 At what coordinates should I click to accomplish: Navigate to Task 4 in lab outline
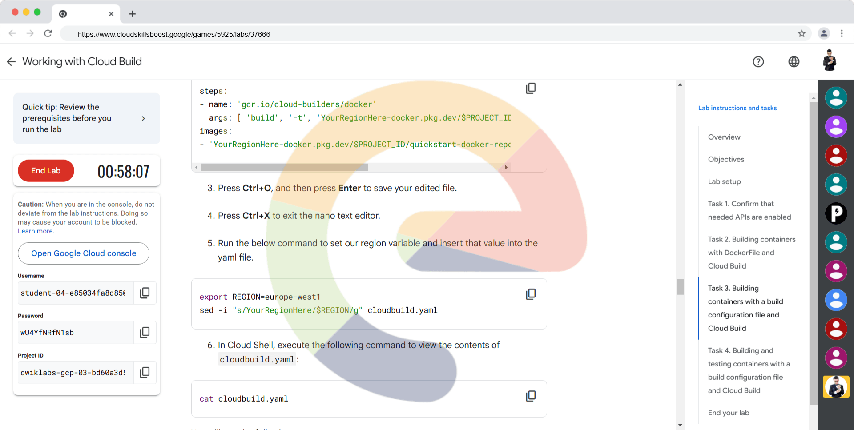(x=749, y=370)
